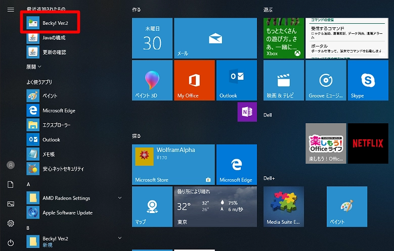Screen dimensions: 394x251
Task: Toggle the hamburger menu at top left
Action: pyautogui.click(x=11, y=10)
